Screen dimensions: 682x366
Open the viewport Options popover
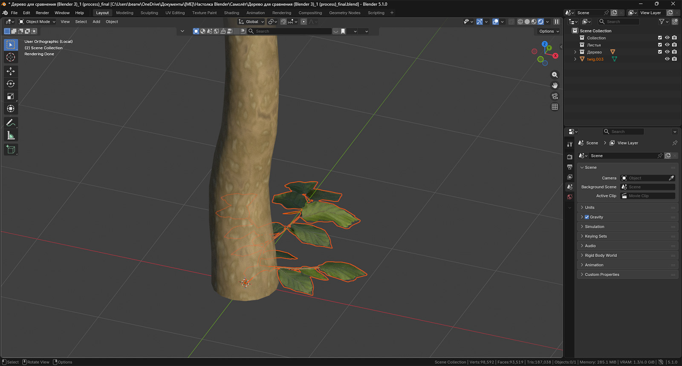click(549, 31)
